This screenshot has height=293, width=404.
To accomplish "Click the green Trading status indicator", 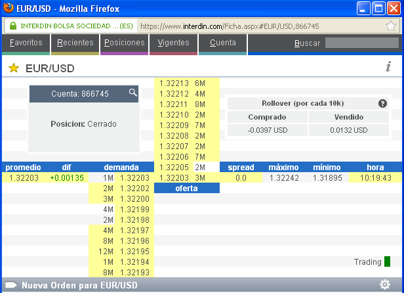I will pos(387,261).
